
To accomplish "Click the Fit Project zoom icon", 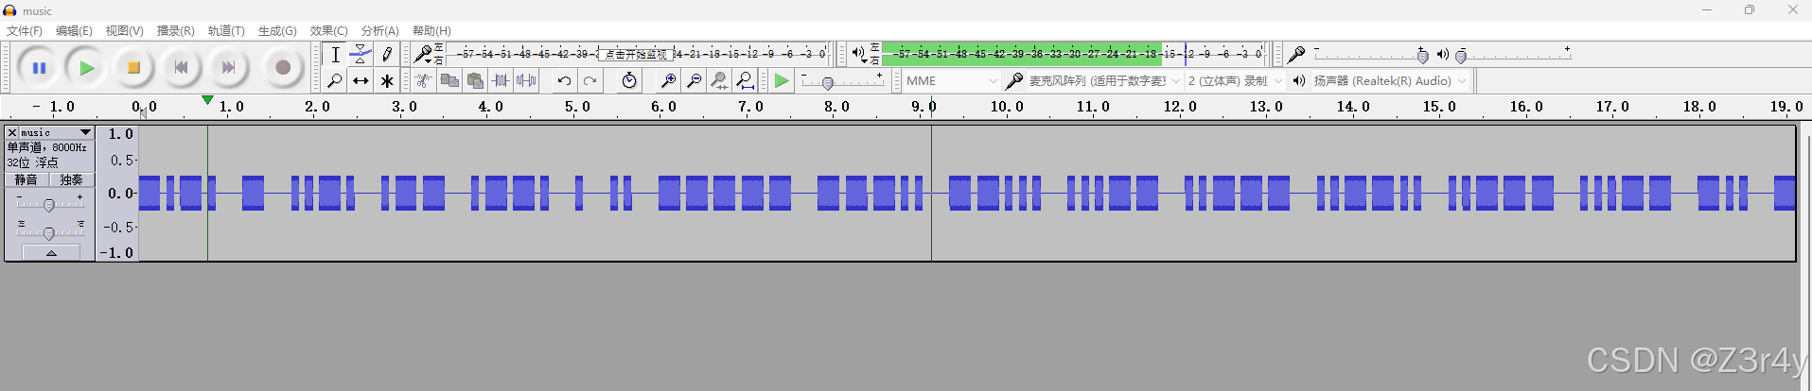I will point(745,81).
